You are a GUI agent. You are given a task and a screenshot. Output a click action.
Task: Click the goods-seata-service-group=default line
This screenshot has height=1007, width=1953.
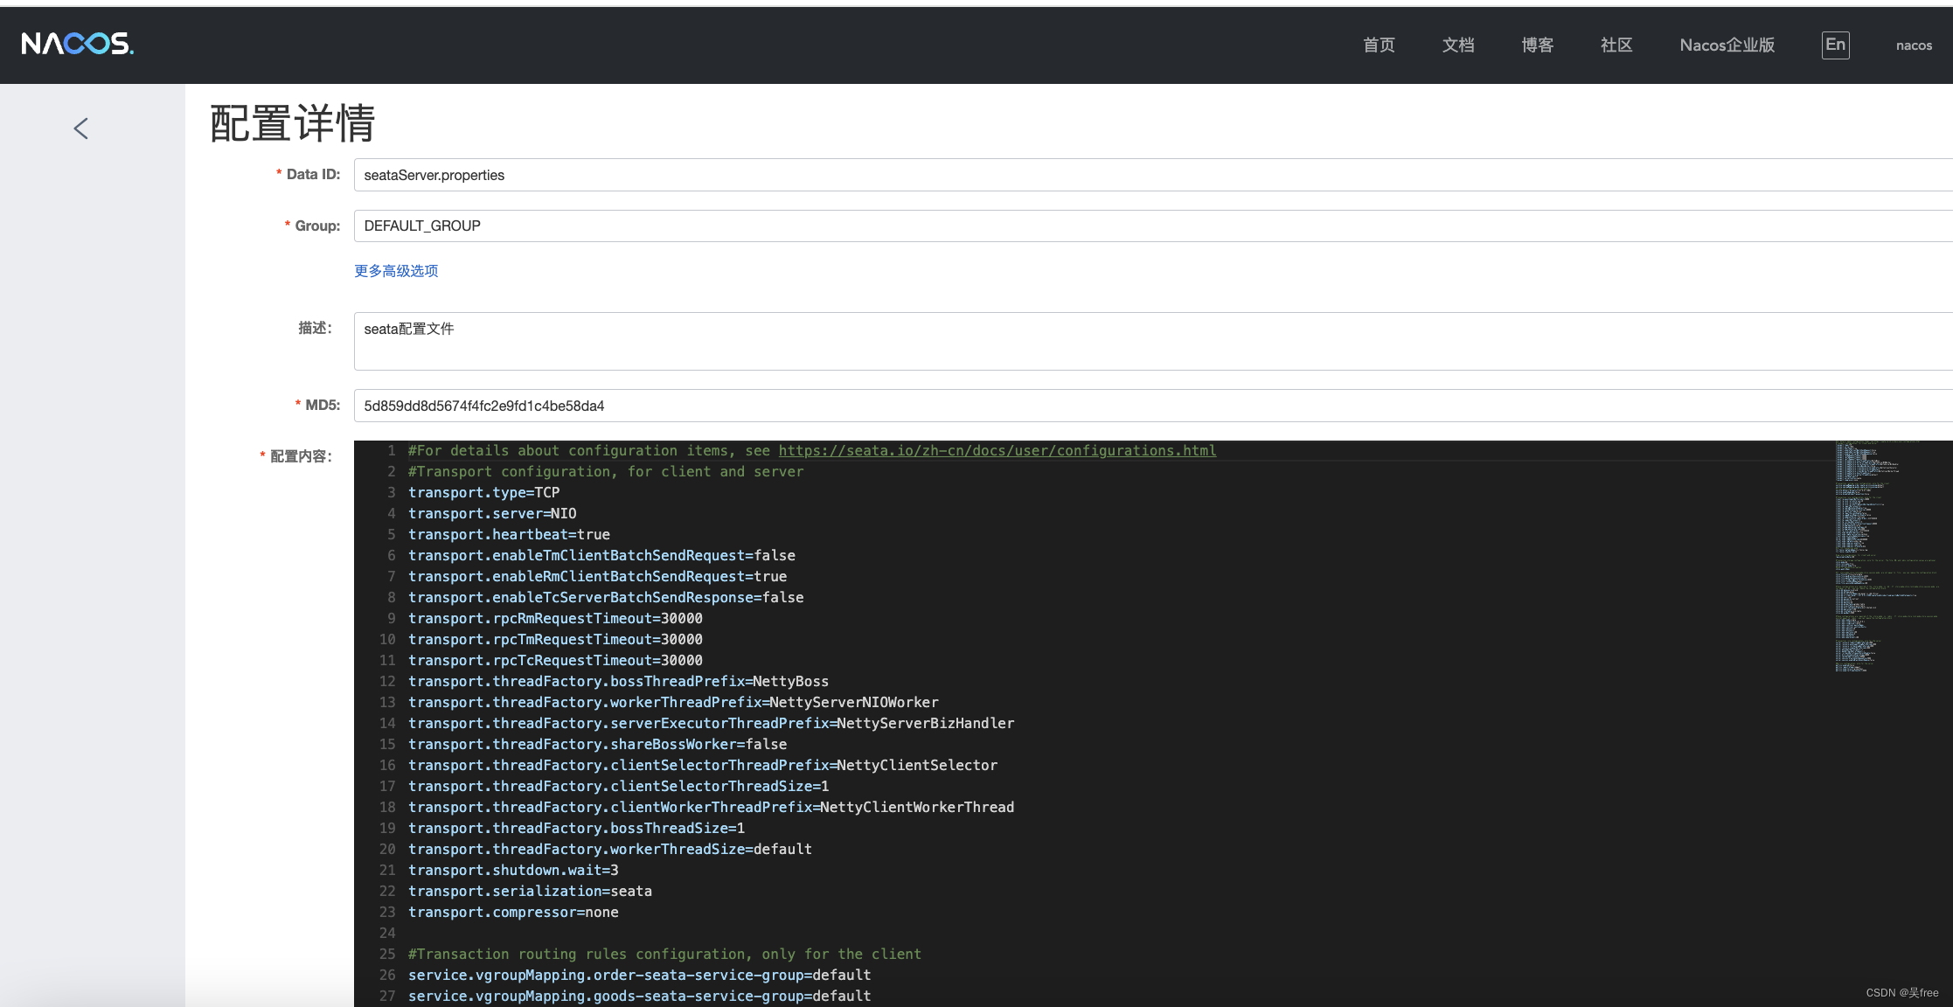coord(639,997)
